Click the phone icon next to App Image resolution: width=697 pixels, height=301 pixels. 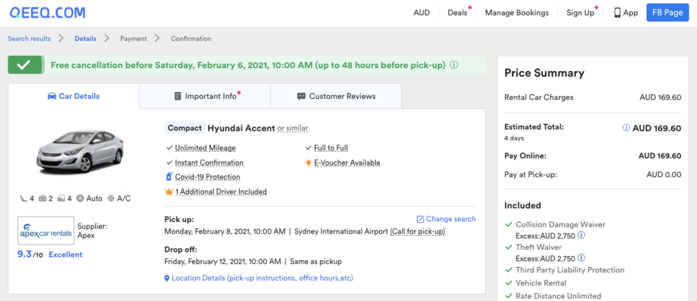[x=617, y=12]
